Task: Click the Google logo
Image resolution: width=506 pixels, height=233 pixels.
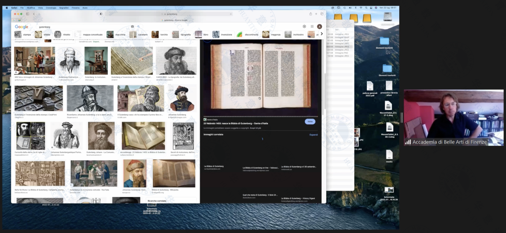Action: (x=21, y=27)
